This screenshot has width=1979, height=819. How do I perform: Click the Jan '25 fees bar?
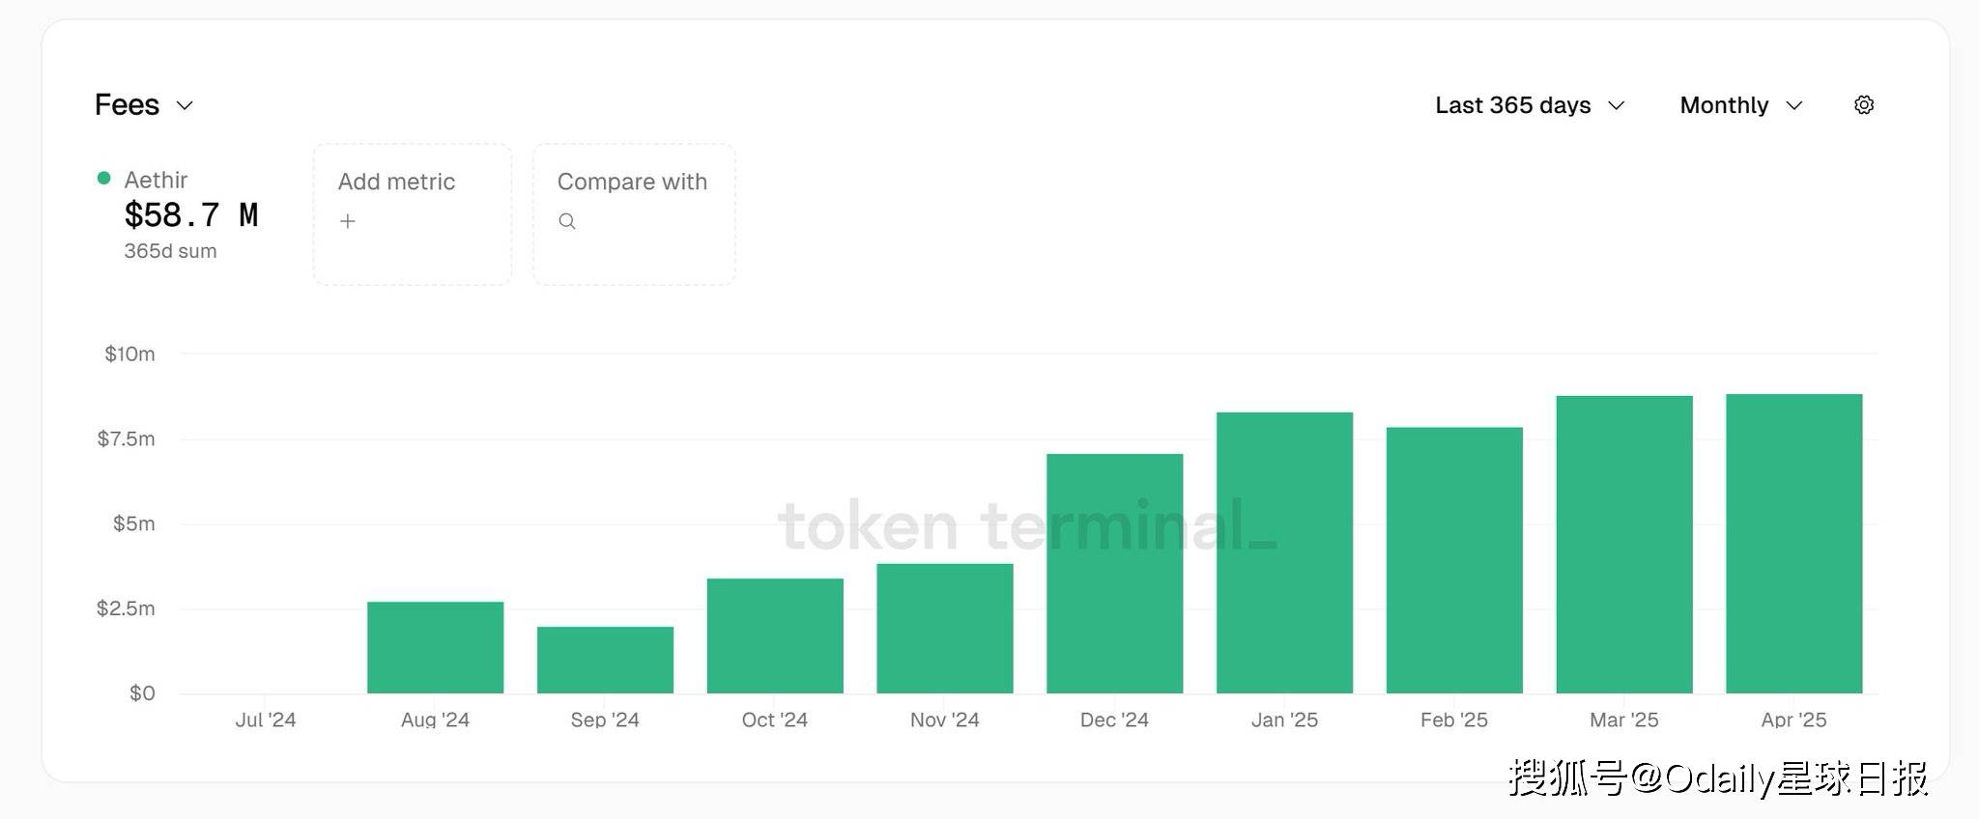click(1284, 552)
